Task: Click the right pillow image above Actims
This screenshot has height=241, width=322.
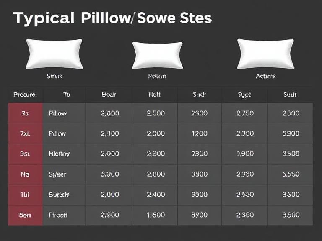Action: coord(265,54)
